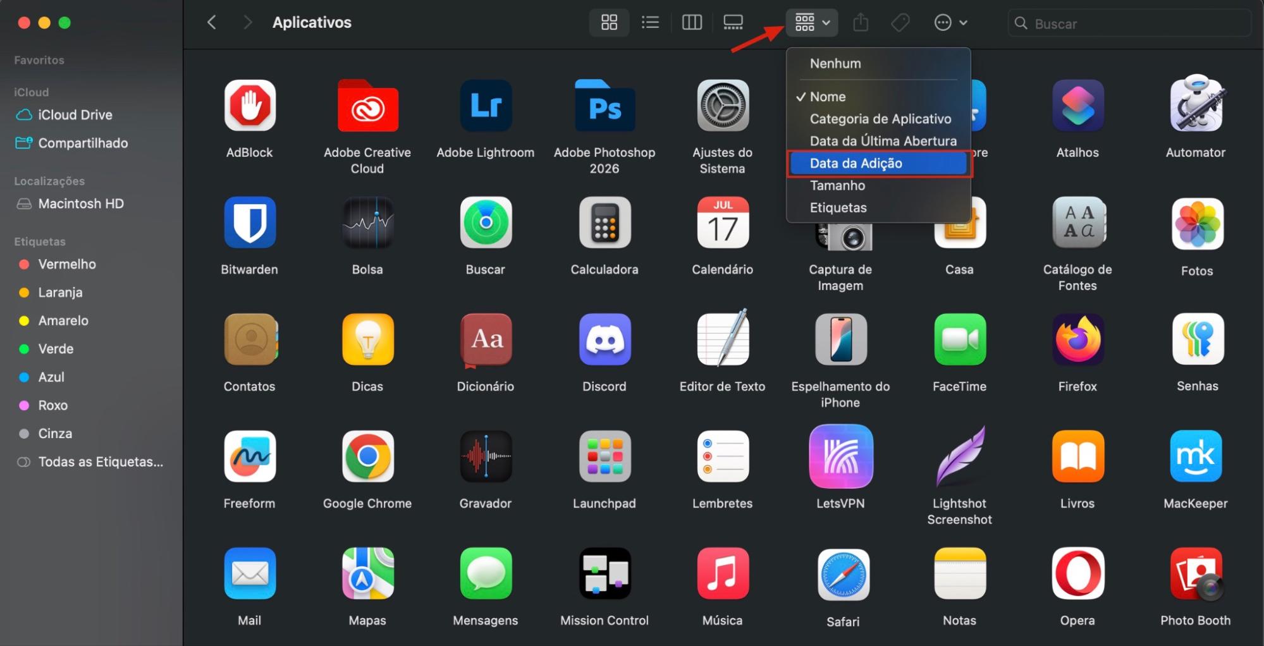
Task: Go back with the left chevron
Action: point(212,23)
